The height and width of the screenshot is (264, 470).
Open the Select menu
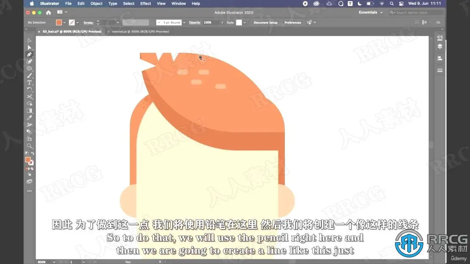[129, 4]
